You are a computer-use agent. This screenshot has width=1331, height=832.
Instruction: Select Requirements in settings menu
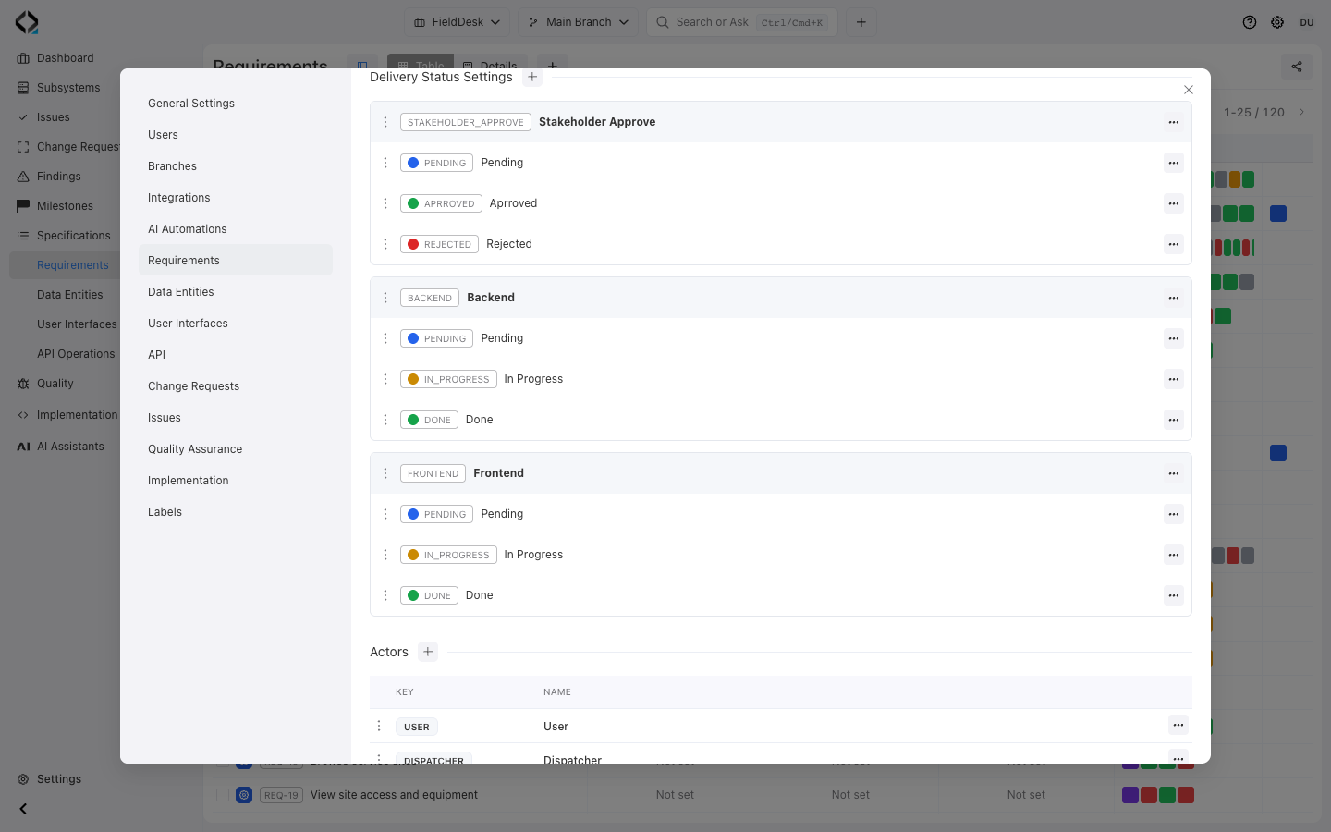tap(236, 261)
